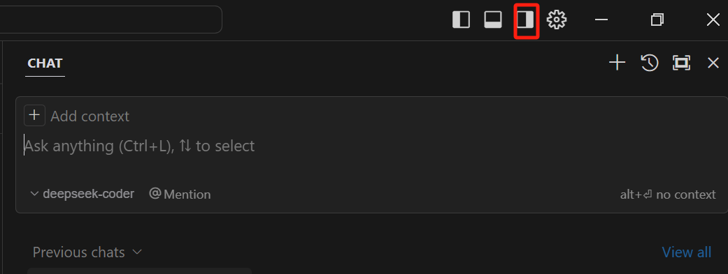Click the @ Mention button
728x274 pixels.
pos(180,194)
